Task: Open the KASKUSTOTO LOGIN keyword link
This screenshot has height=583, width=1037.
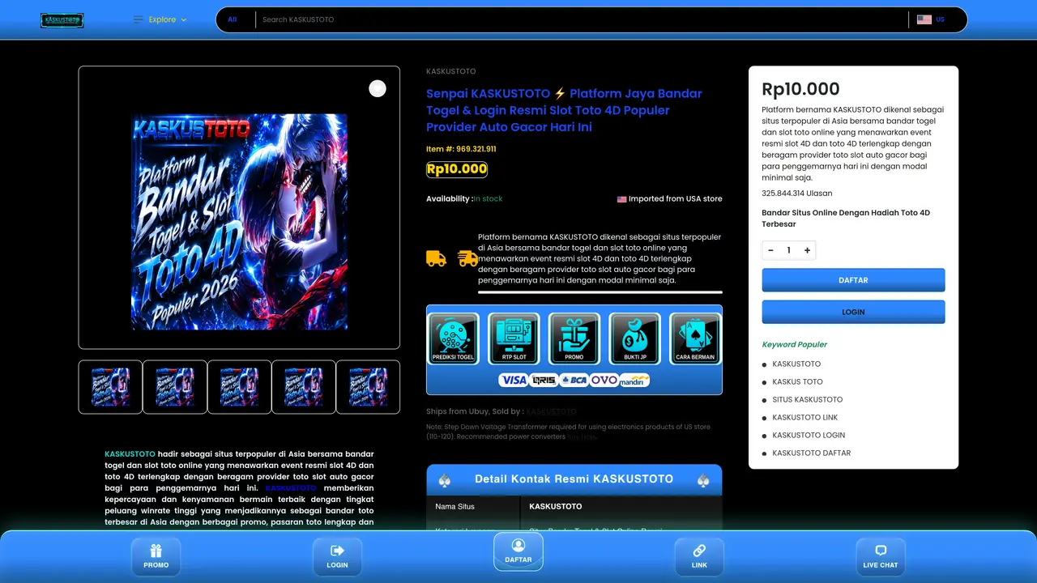Action: click(809, 436)
